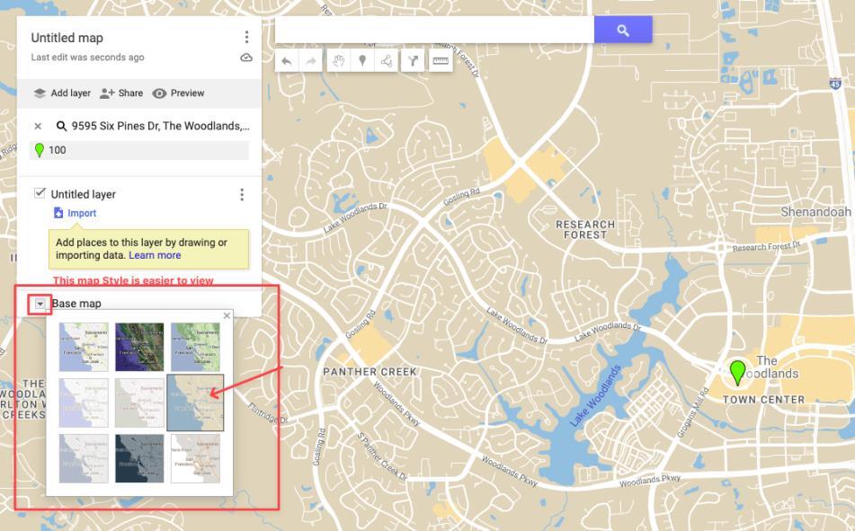Viewport: 855px width, 531px height.
Task: Select the Add directions tool
Action: pos(413,61)
